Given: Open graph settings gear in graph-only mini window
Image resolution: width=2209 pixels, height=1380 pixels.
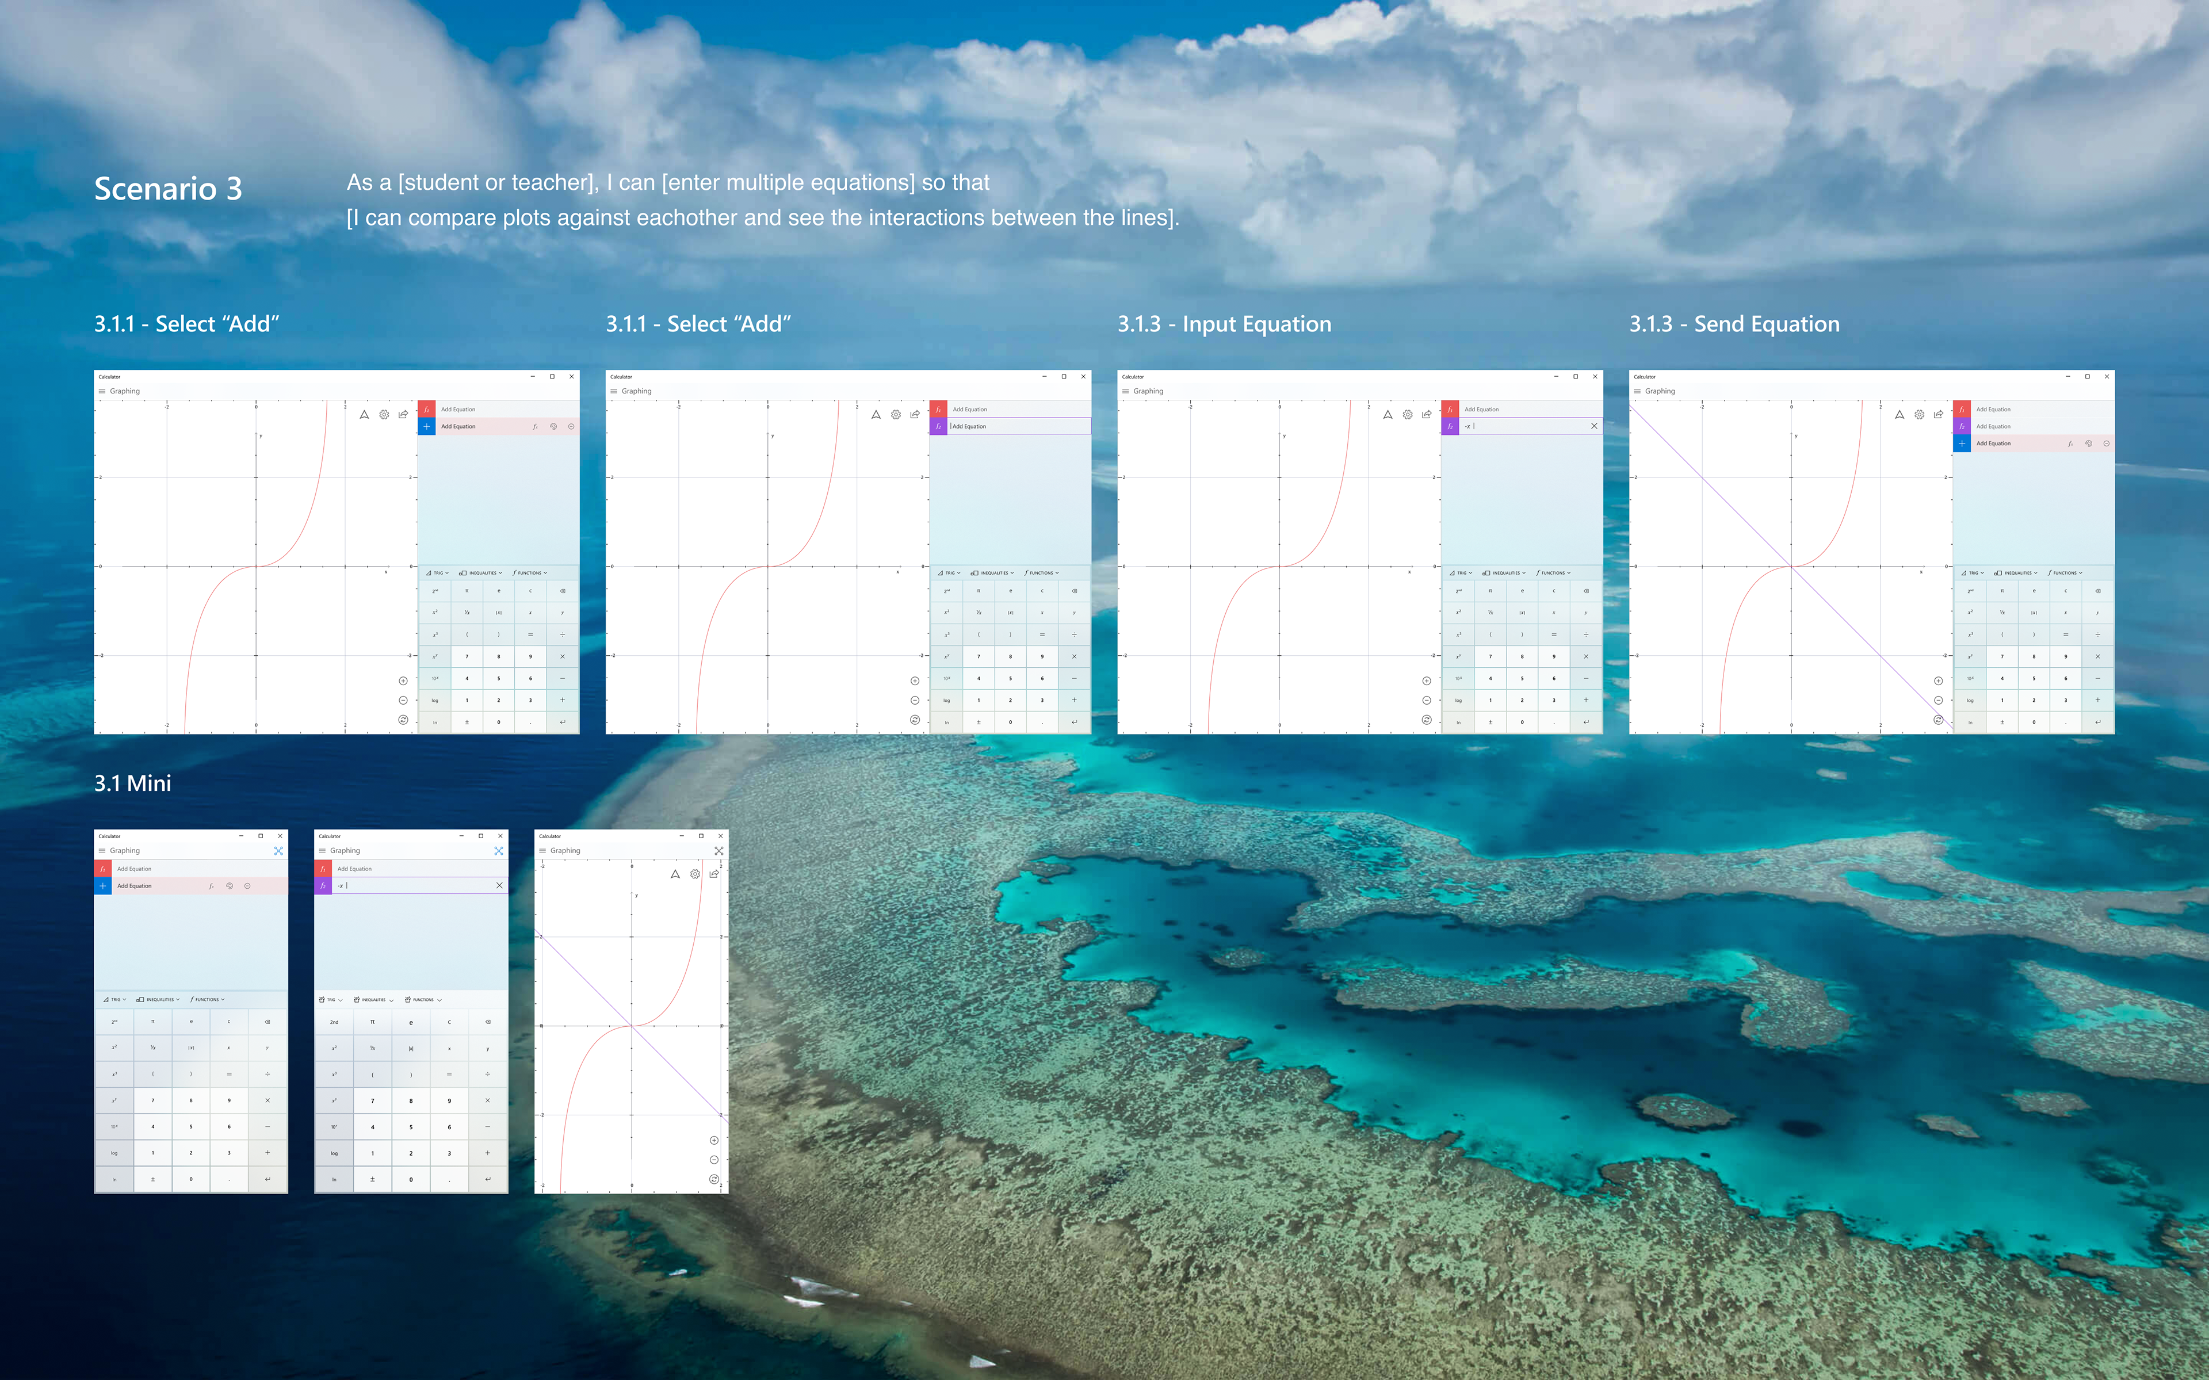Looking at the screenshot, I should 695,874.
